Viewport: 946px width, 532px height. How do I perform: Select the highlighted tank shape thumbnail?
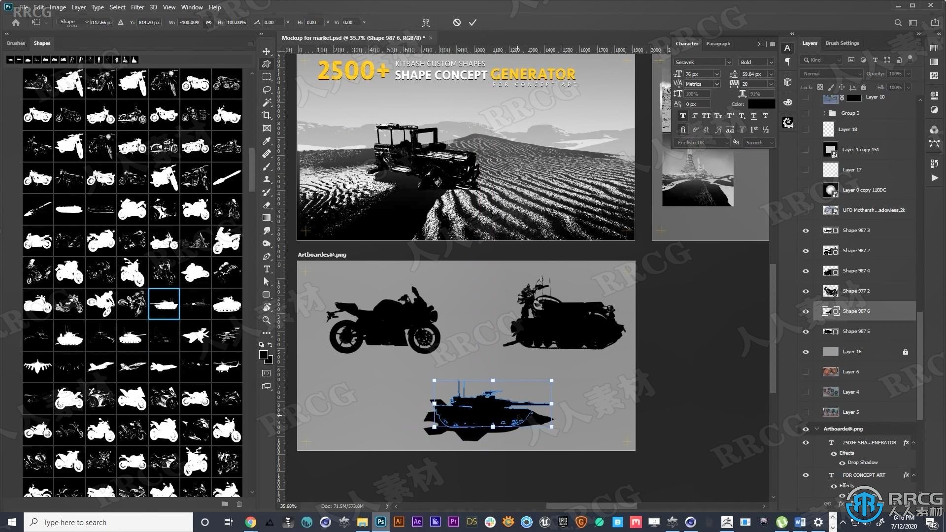tap(164, 304)
